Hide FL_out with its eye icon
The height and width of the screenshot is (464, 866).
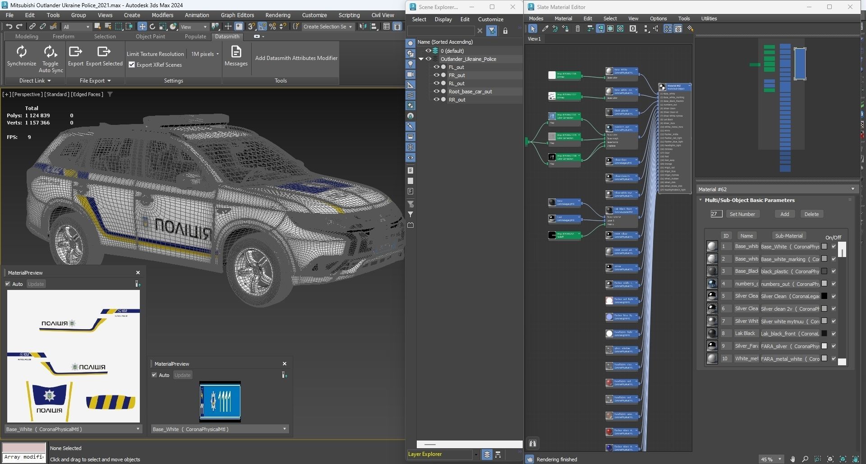[436, 67]
